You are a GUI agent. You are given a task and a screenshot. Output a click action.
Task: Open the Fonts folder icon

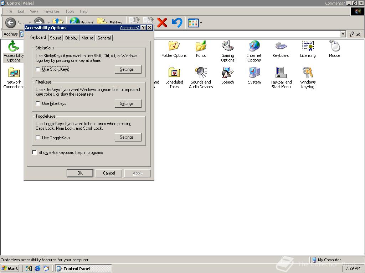coord(201,49)
